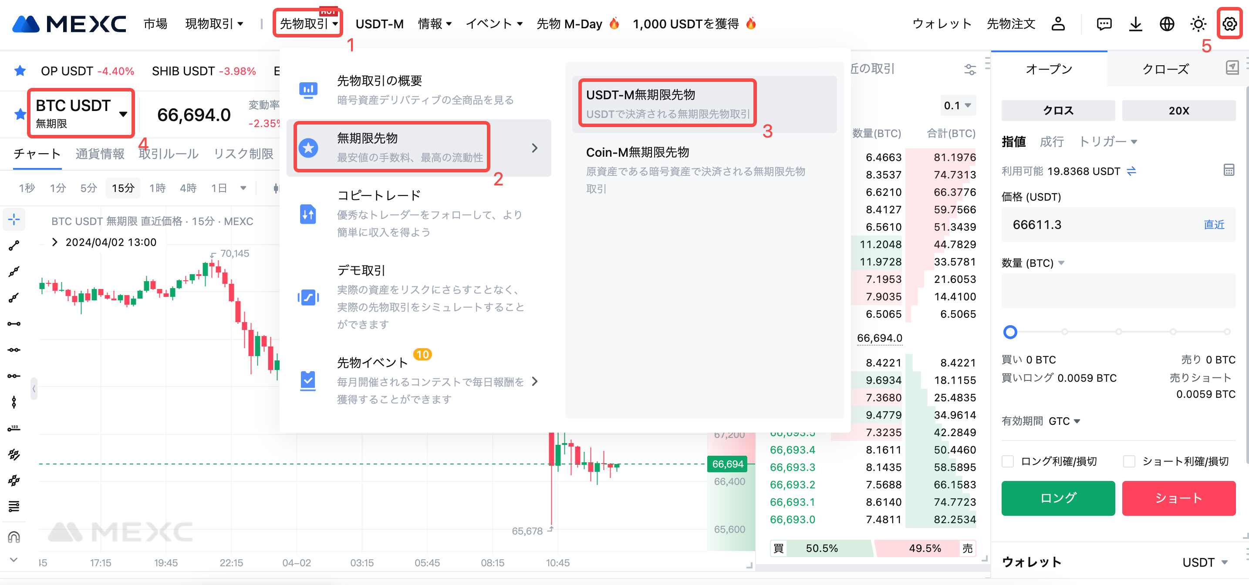Show buy-side only via the 買 indicator
The height and width of the screenshot is (585, 1249).
point(778,548)
